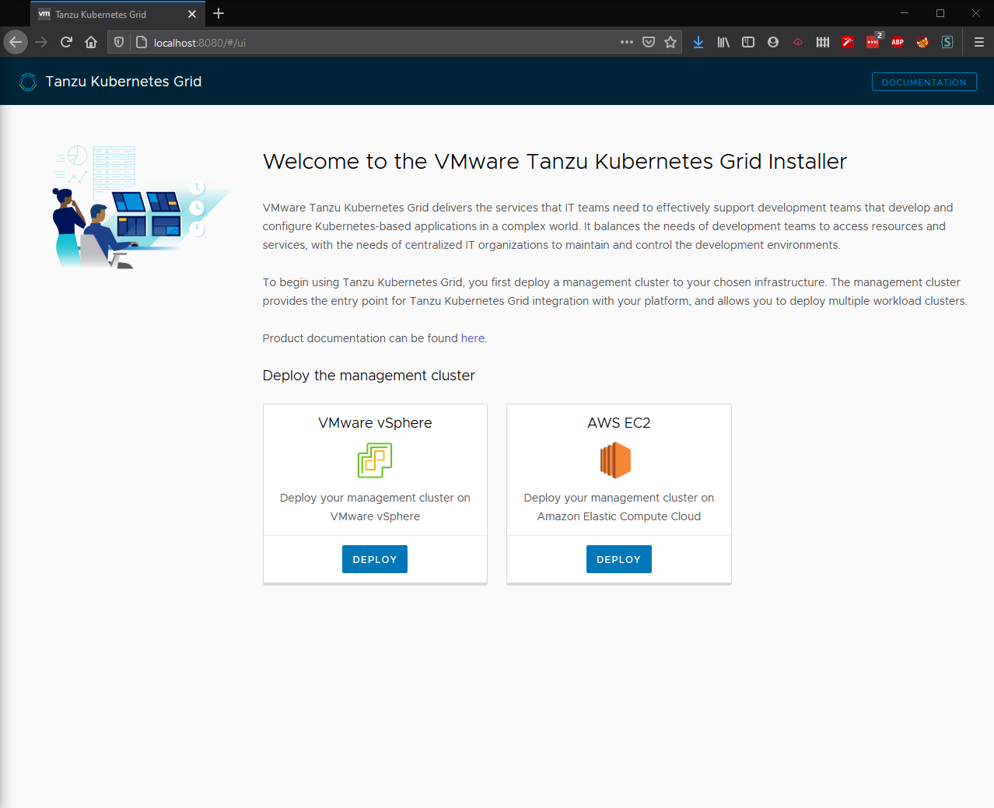The image size is (994, 808).
Task: Open the Library bookshelf icon
Action: click(x=723, y=42)
